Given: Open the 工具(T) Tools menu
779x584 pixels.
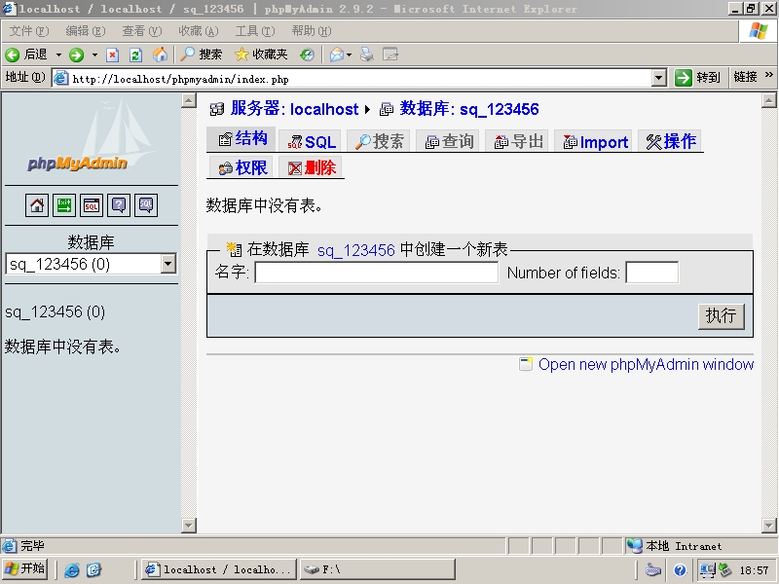Looking at the screenshot, I should pos(255,31).
